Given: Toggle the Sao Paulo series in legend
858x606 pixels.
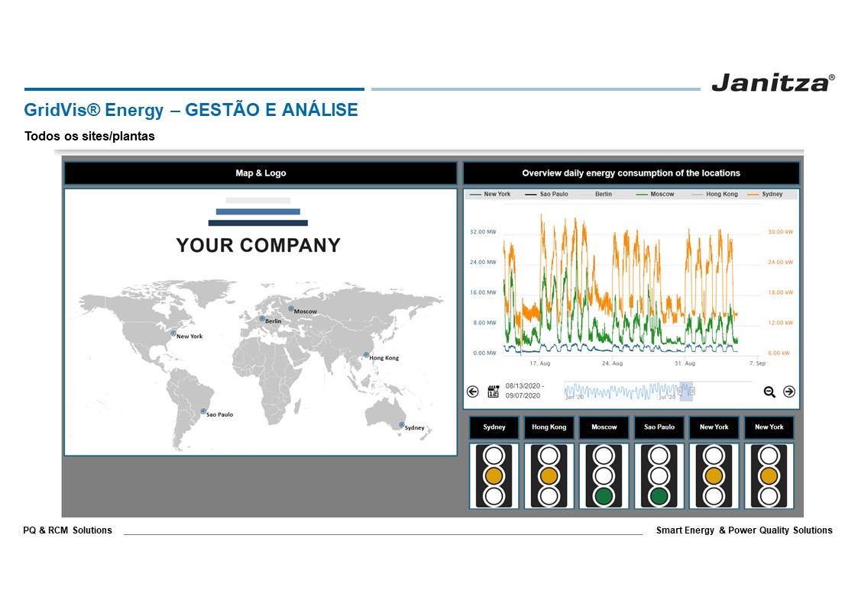Looking at the screenshot, I should click(x=546, y=194).
